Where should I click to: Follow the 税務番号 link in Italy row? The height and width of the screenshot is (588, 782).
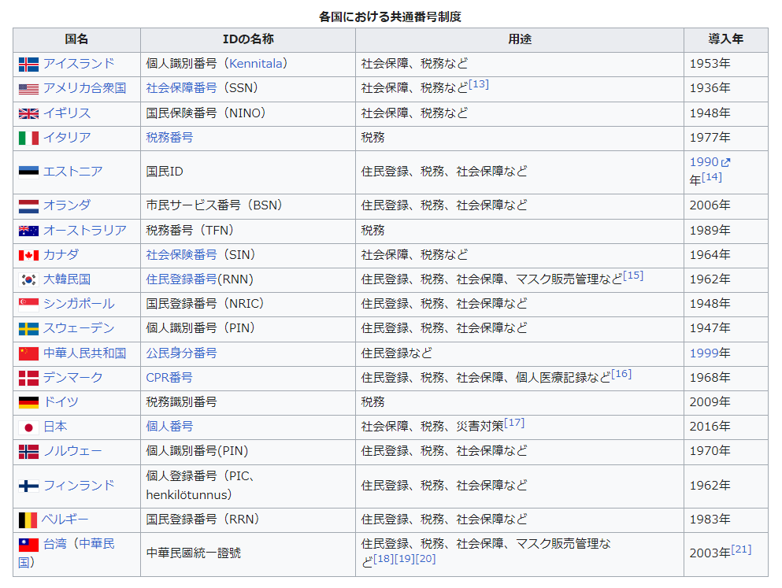(169, 138)
